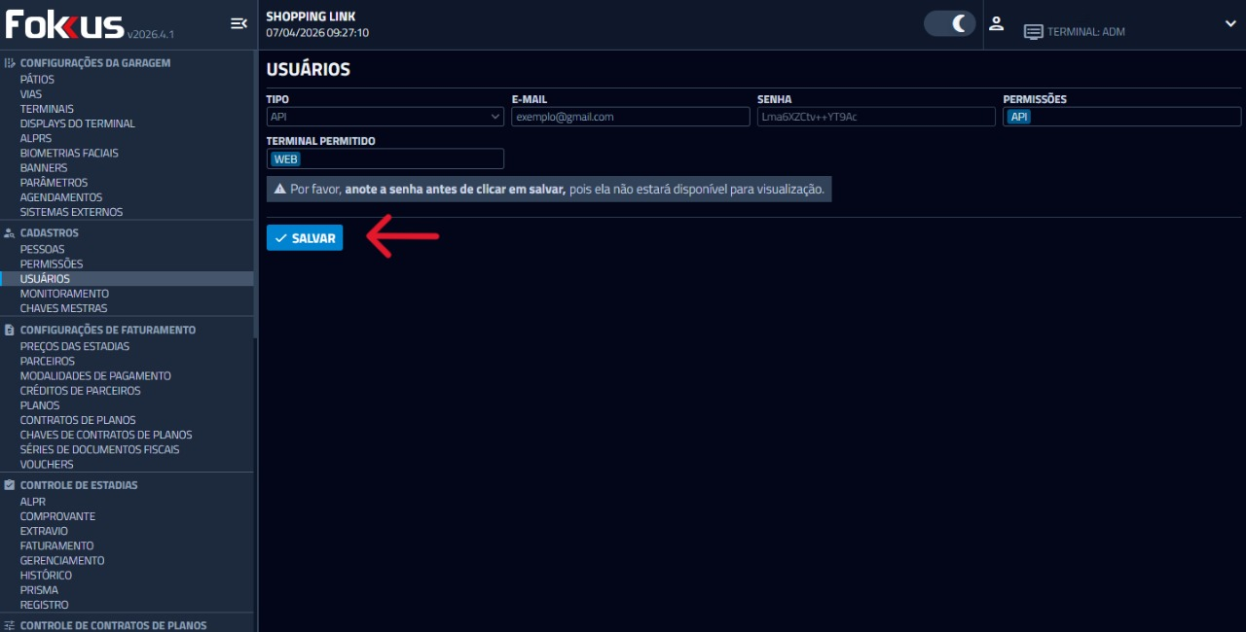Click the Configurações da Garagem section icon
The image size is (1246, 632).
point(10,63)
